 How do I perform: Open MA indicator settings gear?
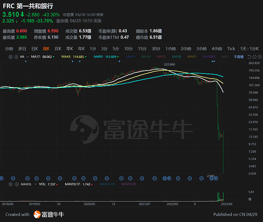(11, 57)
